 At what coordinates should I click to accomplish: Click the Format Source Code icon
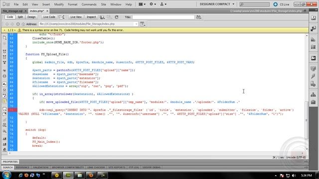(4, 150)
